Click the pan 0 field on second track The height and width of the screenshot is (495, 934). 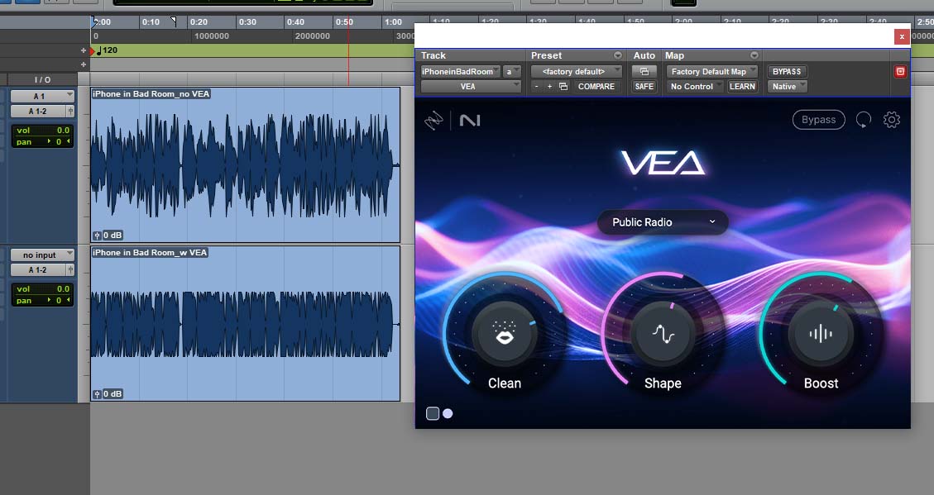[x=43, y=301]
